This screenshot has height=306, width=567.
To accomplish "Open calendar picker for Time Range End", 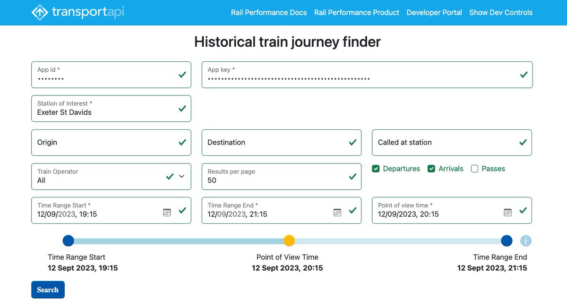I will click(337, 212).
